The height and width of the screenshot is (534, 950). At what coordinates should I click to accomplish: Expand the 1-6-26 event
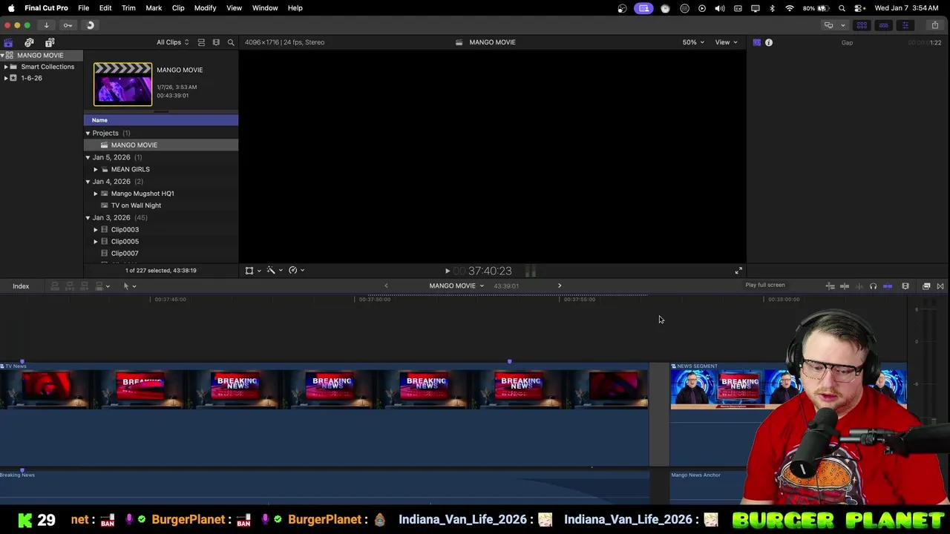coord(6,78)
